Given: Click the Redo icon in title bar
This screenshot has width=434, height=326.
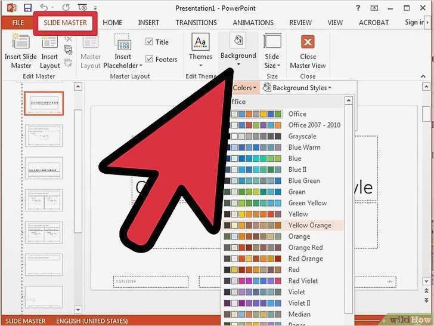Looking at the screenshot, I should (x=66, y=8).
